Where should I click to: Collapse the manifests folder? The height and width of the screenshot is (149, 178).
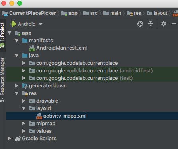point(17,41)
